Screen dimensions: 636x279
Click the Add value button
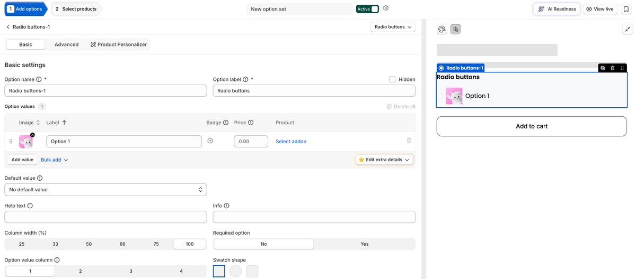click(22, 160)
